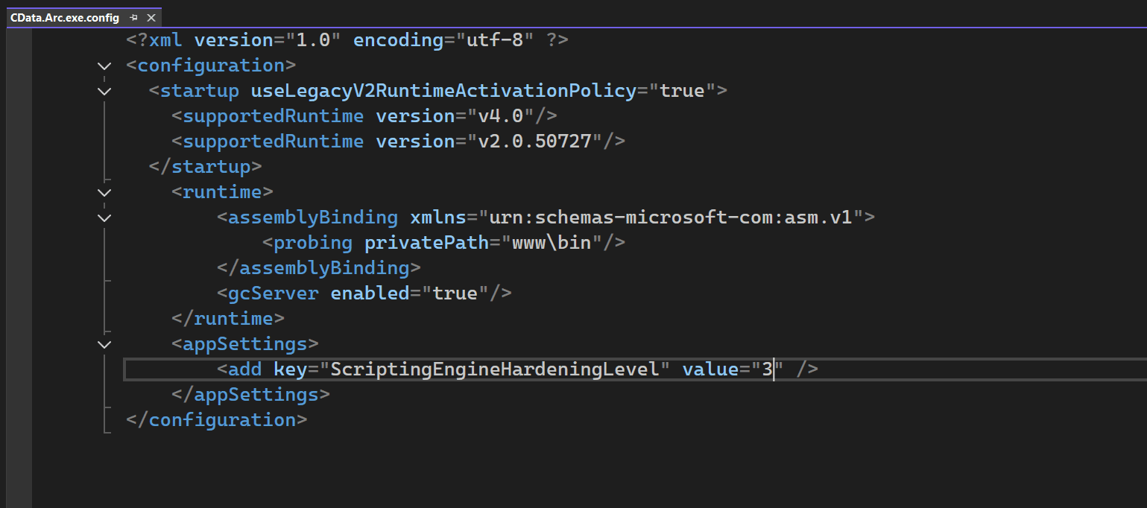The width and height of the screenshot is (1147, 508).
Task: Click the closing assemblyBinding tag
Action: [318, 268]
